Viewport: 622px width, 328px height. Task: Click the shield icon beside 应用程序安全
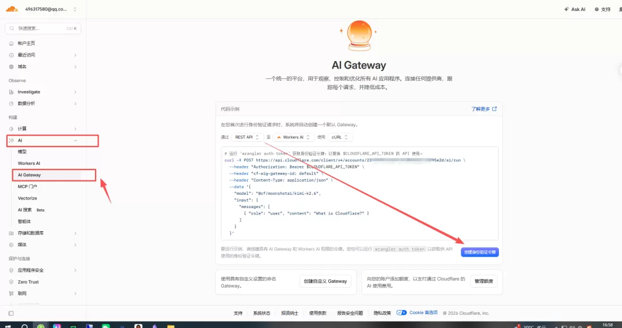(x=11, y=270)
